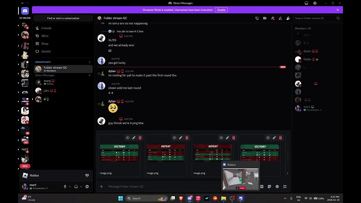Screen dimensions: 361x203
Task: Jump to new mentions with NEW pill
Action: click(25, 166)
